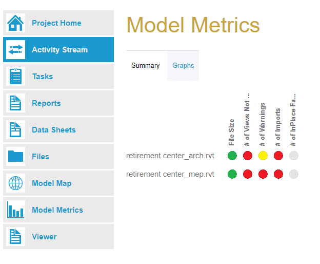Image resolution: width=320 pixels, height=264 pixels.
Task: Click gray InPlace Families dot for arch model
Action: [294, 156]
